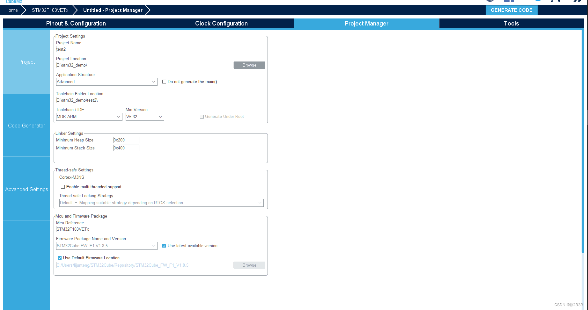Viewport: 588px width, 310px height.
Task: Open Application Structure dropdown
Action: point(107,82)
